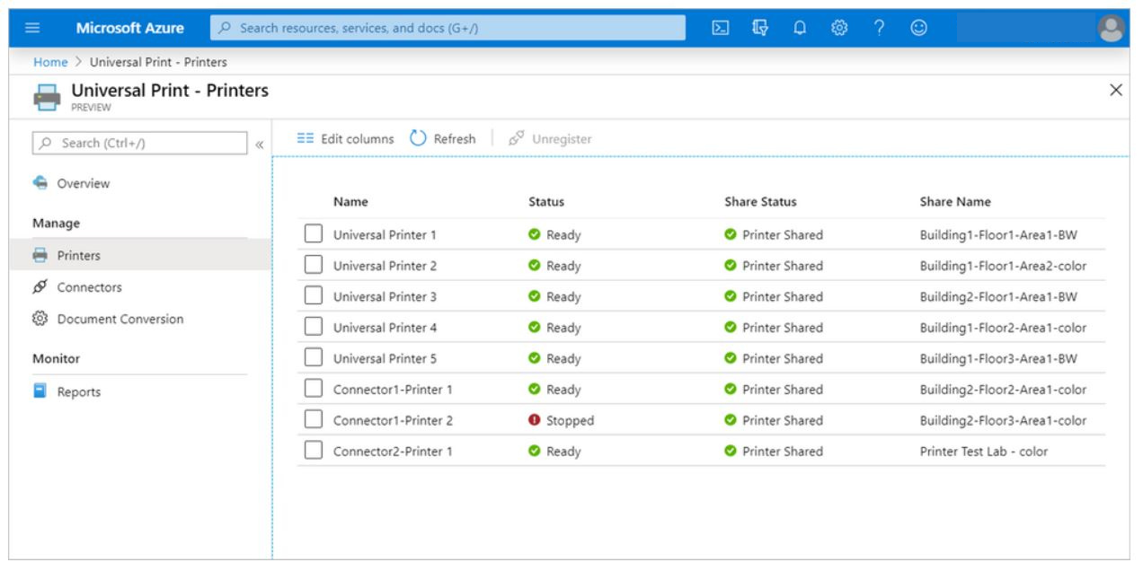Click share name Building1-Floor2-Area1-color
Viewport: 1143px width, 571px height.
coord(1003,328)
